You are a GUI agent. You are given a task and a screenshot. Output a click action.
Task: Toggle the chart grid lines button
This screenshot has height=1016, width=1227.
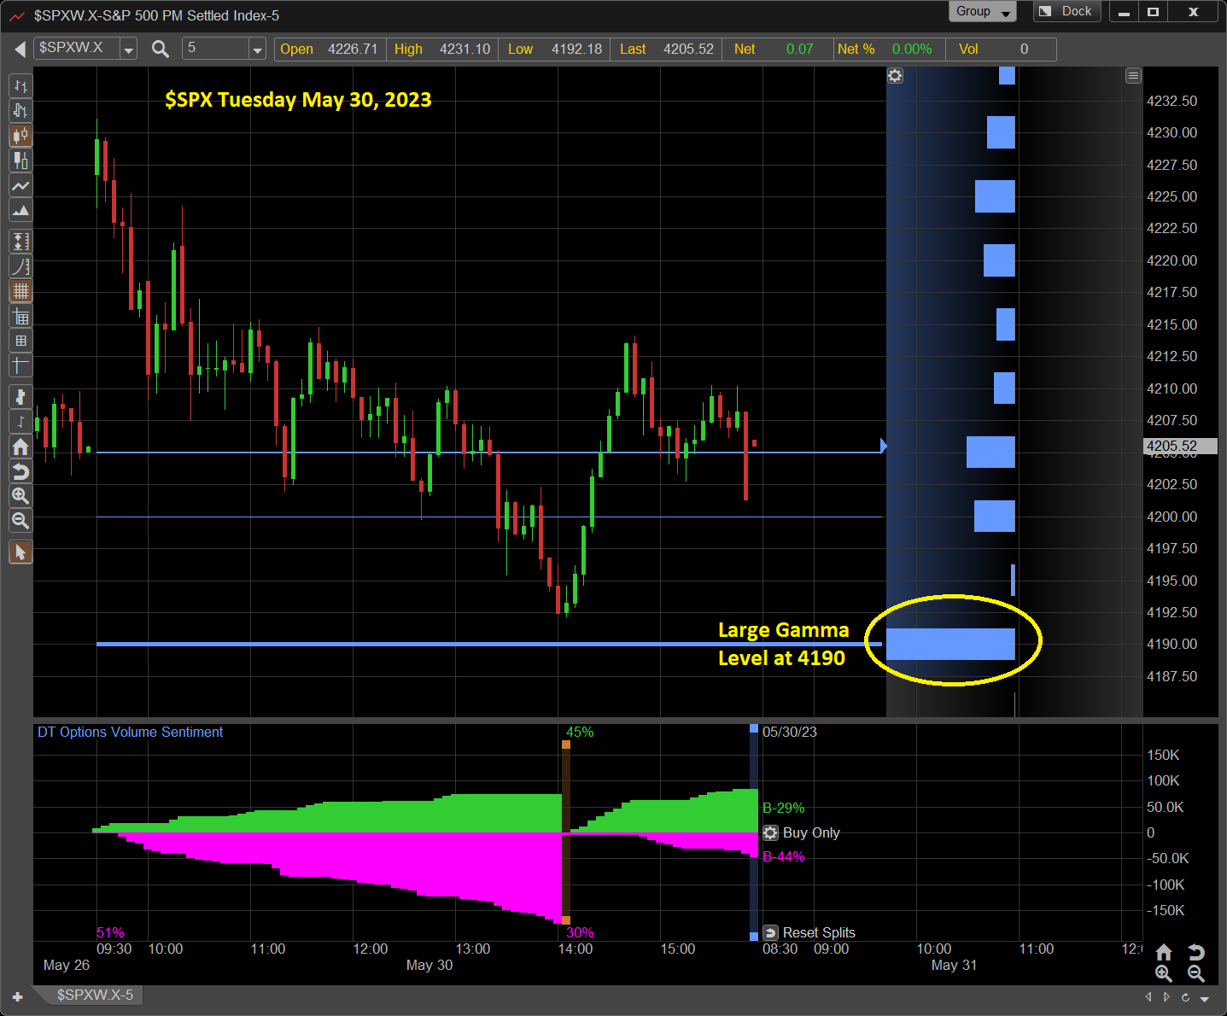20,291
